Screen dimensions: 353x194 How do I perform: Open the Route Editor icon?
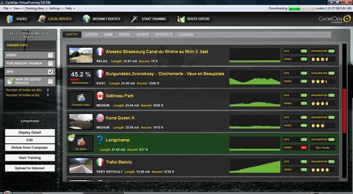point(181,19)
